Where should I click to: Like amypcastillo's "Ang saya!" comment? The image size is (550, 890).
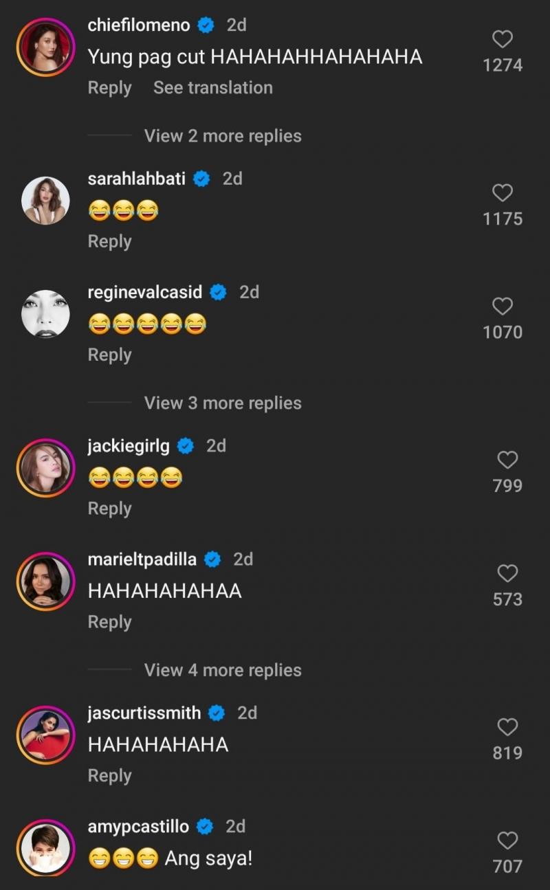coord(507,841)
